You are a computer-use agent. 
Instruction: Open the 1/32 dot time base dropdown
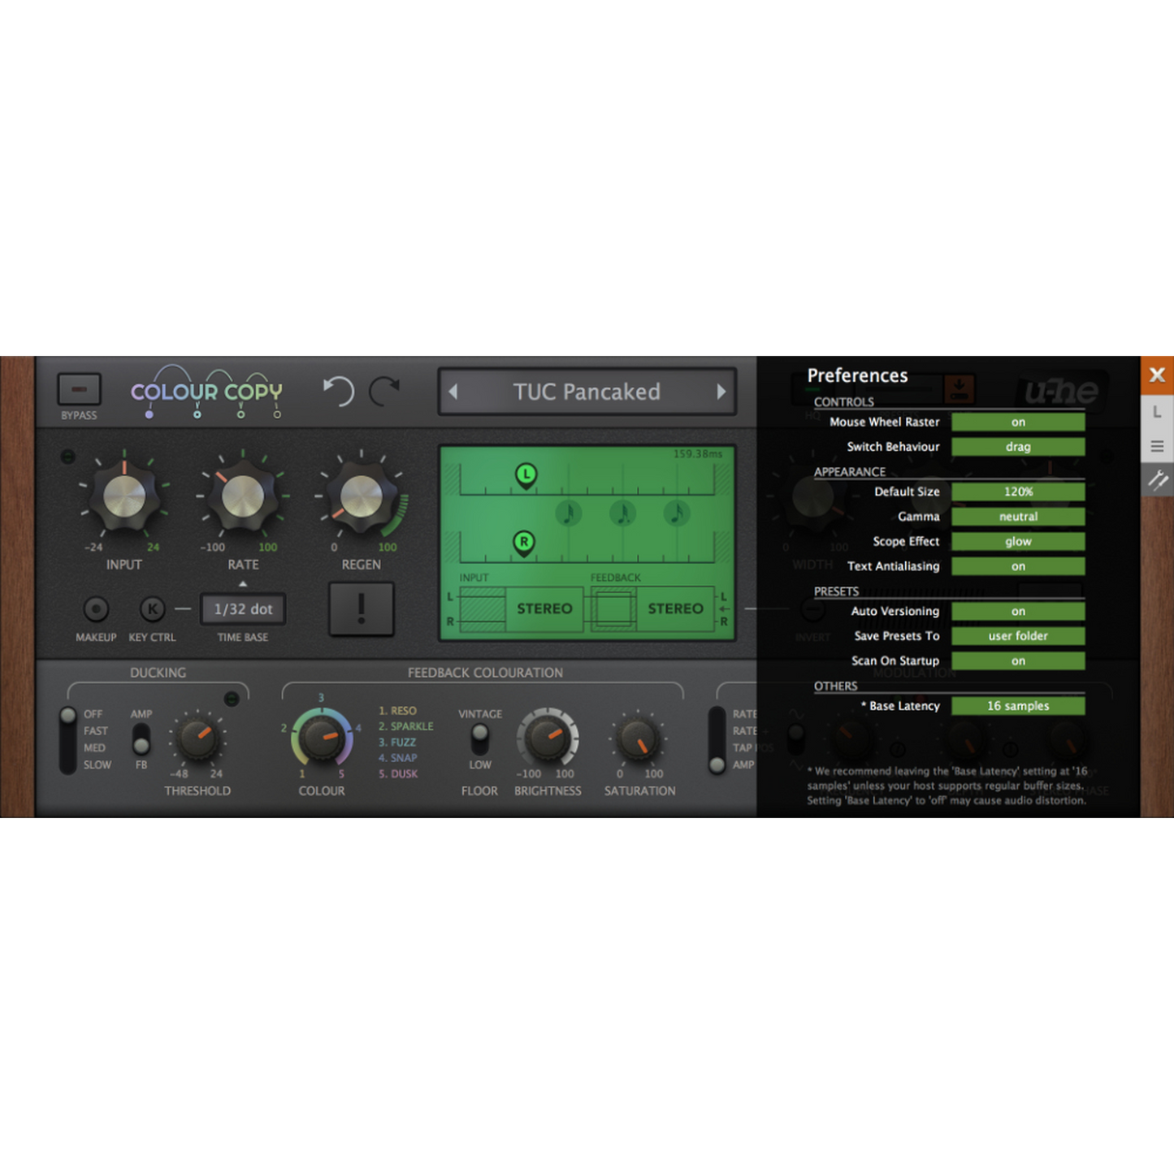pos(243,609)
